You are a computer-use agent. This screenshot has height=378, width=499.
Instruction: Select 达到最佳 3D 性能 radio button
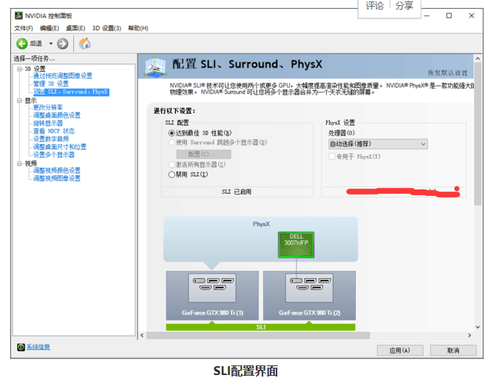(172, 133)
